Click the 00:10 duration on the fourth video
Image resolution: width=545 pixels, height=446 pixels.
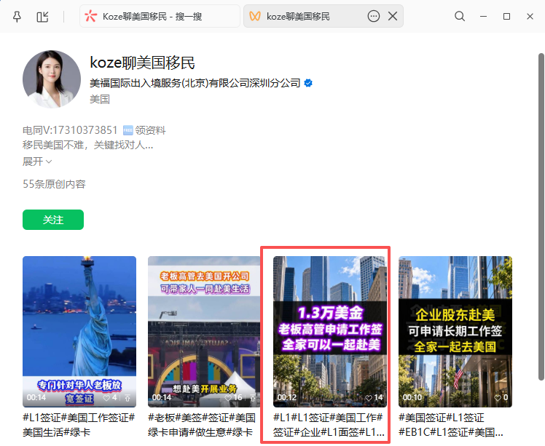click(x=412, y=398)
